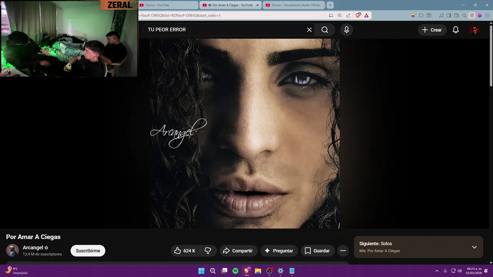Open browser profile avatar in toolbar

click(480, 15)
